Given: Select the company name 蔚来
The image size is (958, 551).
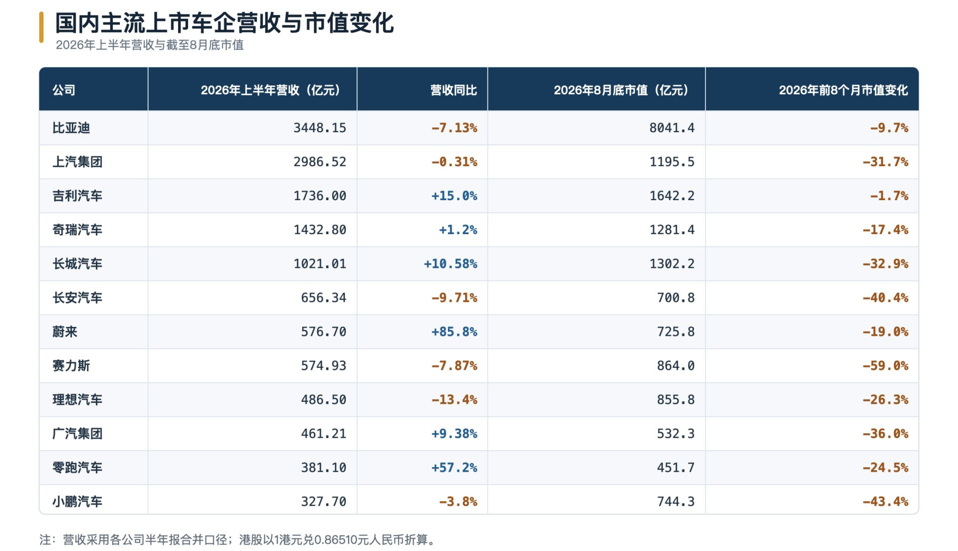Looking at the screenshot, I should [65, 331].
